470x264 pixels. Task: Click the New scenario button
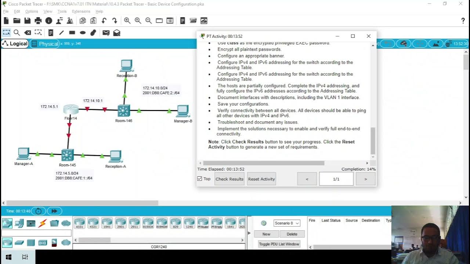266,234
